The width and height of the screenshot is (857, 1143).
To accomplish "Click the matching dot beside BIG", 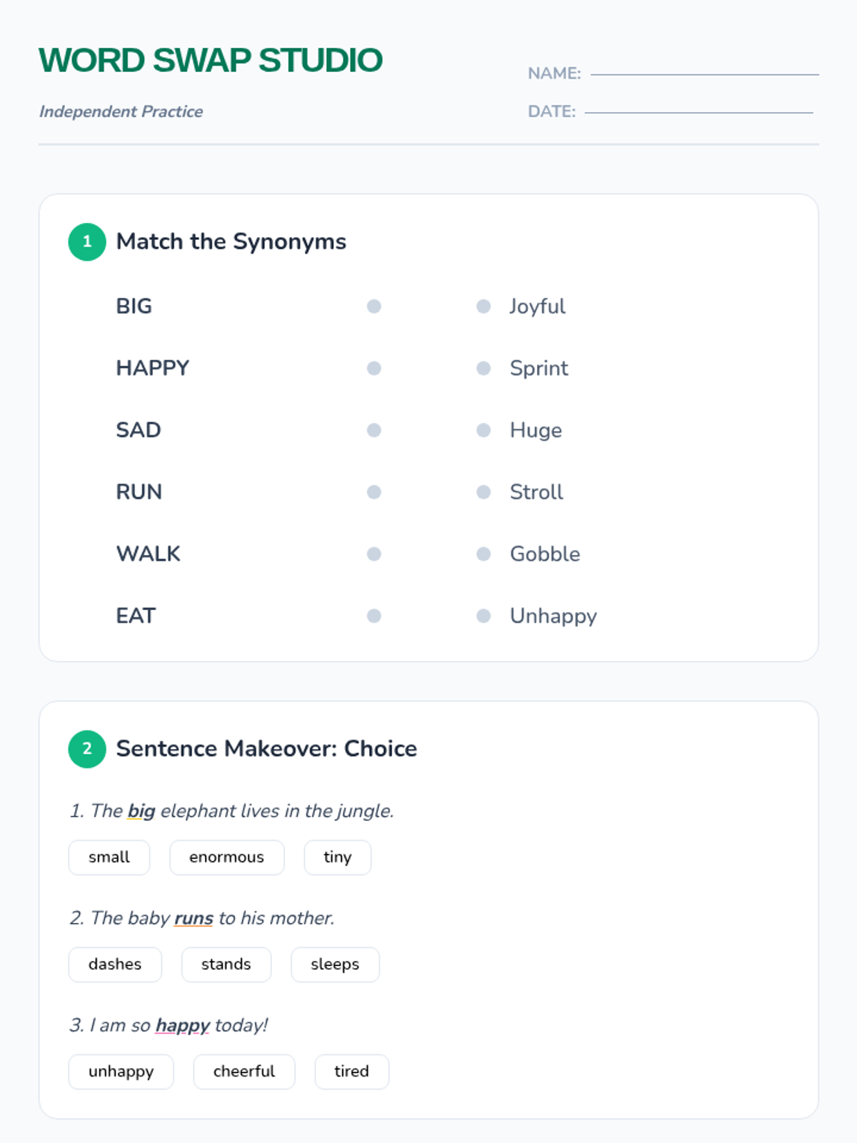I will tap(374, 306).
